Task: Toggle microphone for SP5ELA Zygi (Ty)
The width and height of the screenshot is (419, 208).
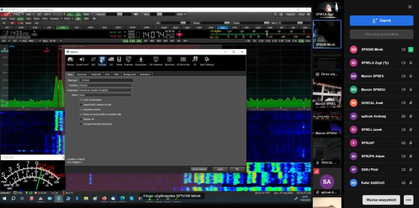Action: (411, 63)
